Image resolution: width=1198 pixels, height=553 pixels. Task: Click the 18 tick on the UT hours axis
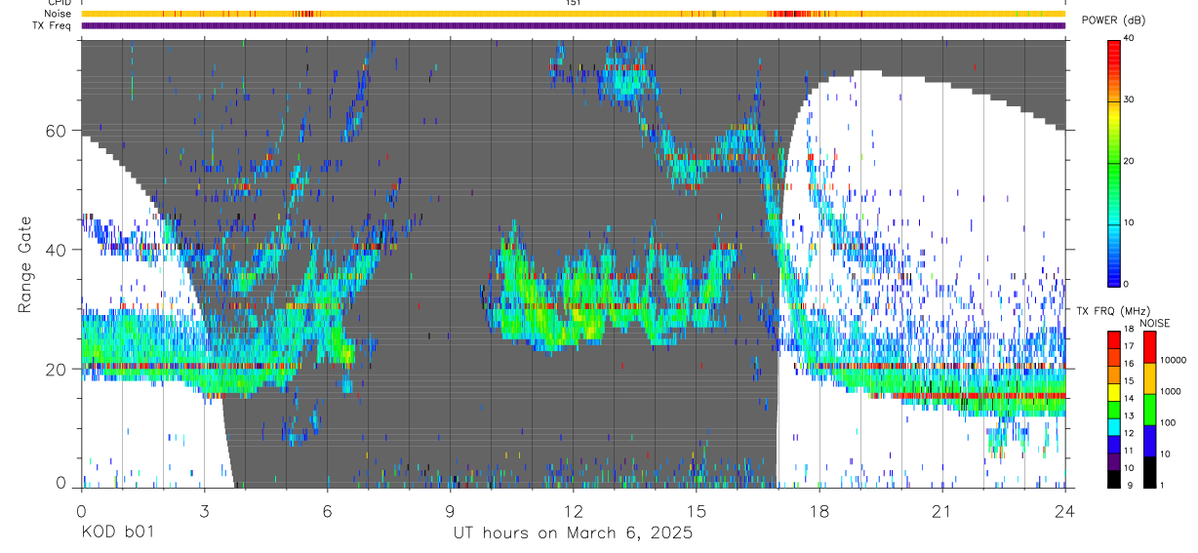click(x=819, y=510)
